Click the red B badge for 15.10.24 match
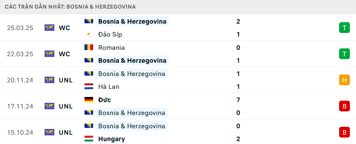The image size is (356, 144). 344,133
